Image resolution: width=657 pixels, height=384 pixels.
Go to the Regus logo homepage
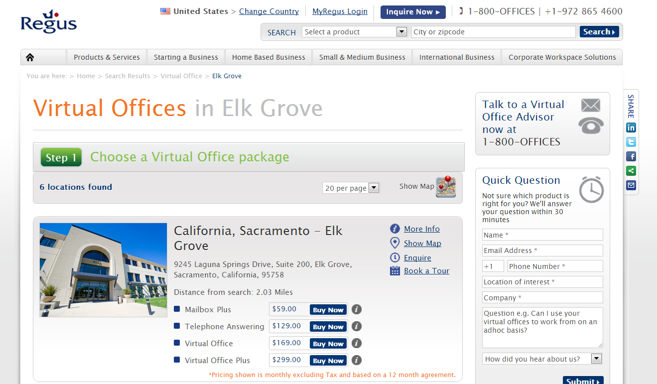click(49, 22)
